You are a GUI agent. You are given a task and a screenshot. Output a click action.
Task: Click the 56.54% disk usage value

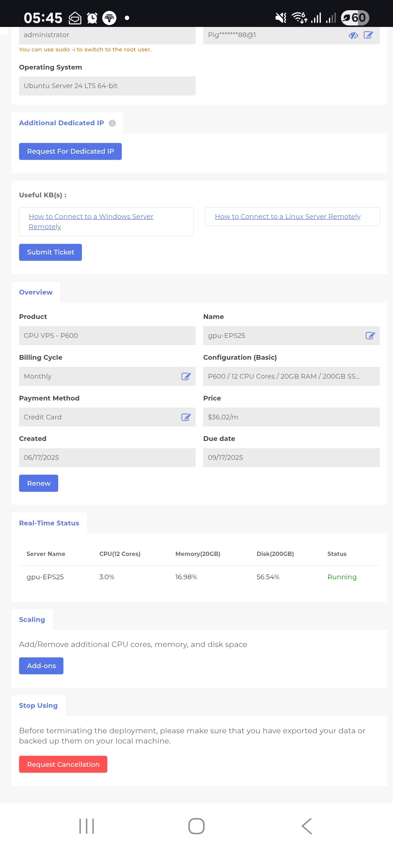pyautogui.click(x=268, y=577)
